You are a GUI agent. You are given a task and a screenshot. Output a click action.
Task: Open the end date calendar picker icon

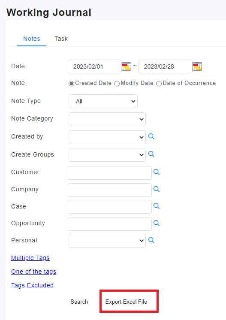point(197,66)
